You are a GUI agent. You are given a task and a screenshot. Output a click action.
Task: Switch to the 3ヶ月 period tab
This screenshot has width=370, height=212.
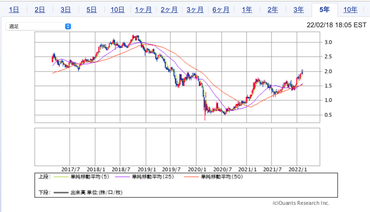(x=195, y=10)
